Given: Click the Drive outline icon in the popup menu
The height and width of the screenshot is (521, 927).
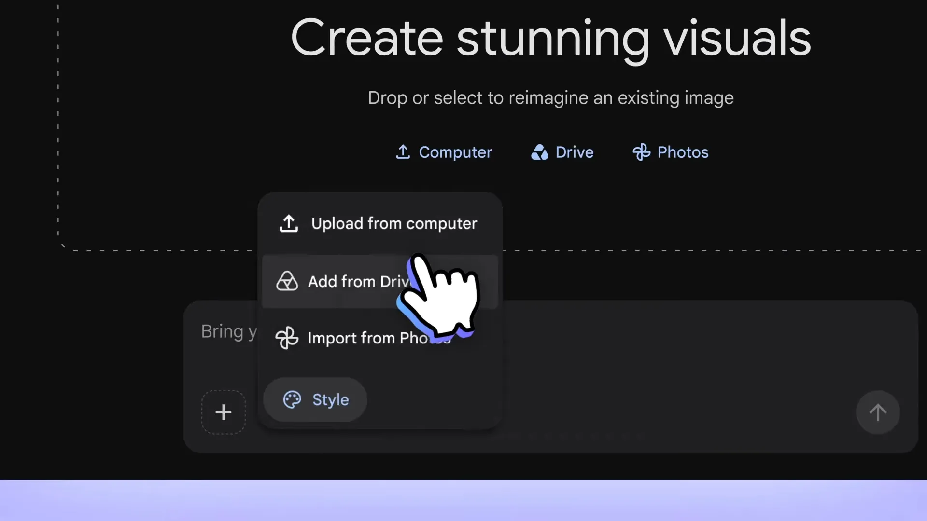Looking at the screenshot, I should click(287, 281).
